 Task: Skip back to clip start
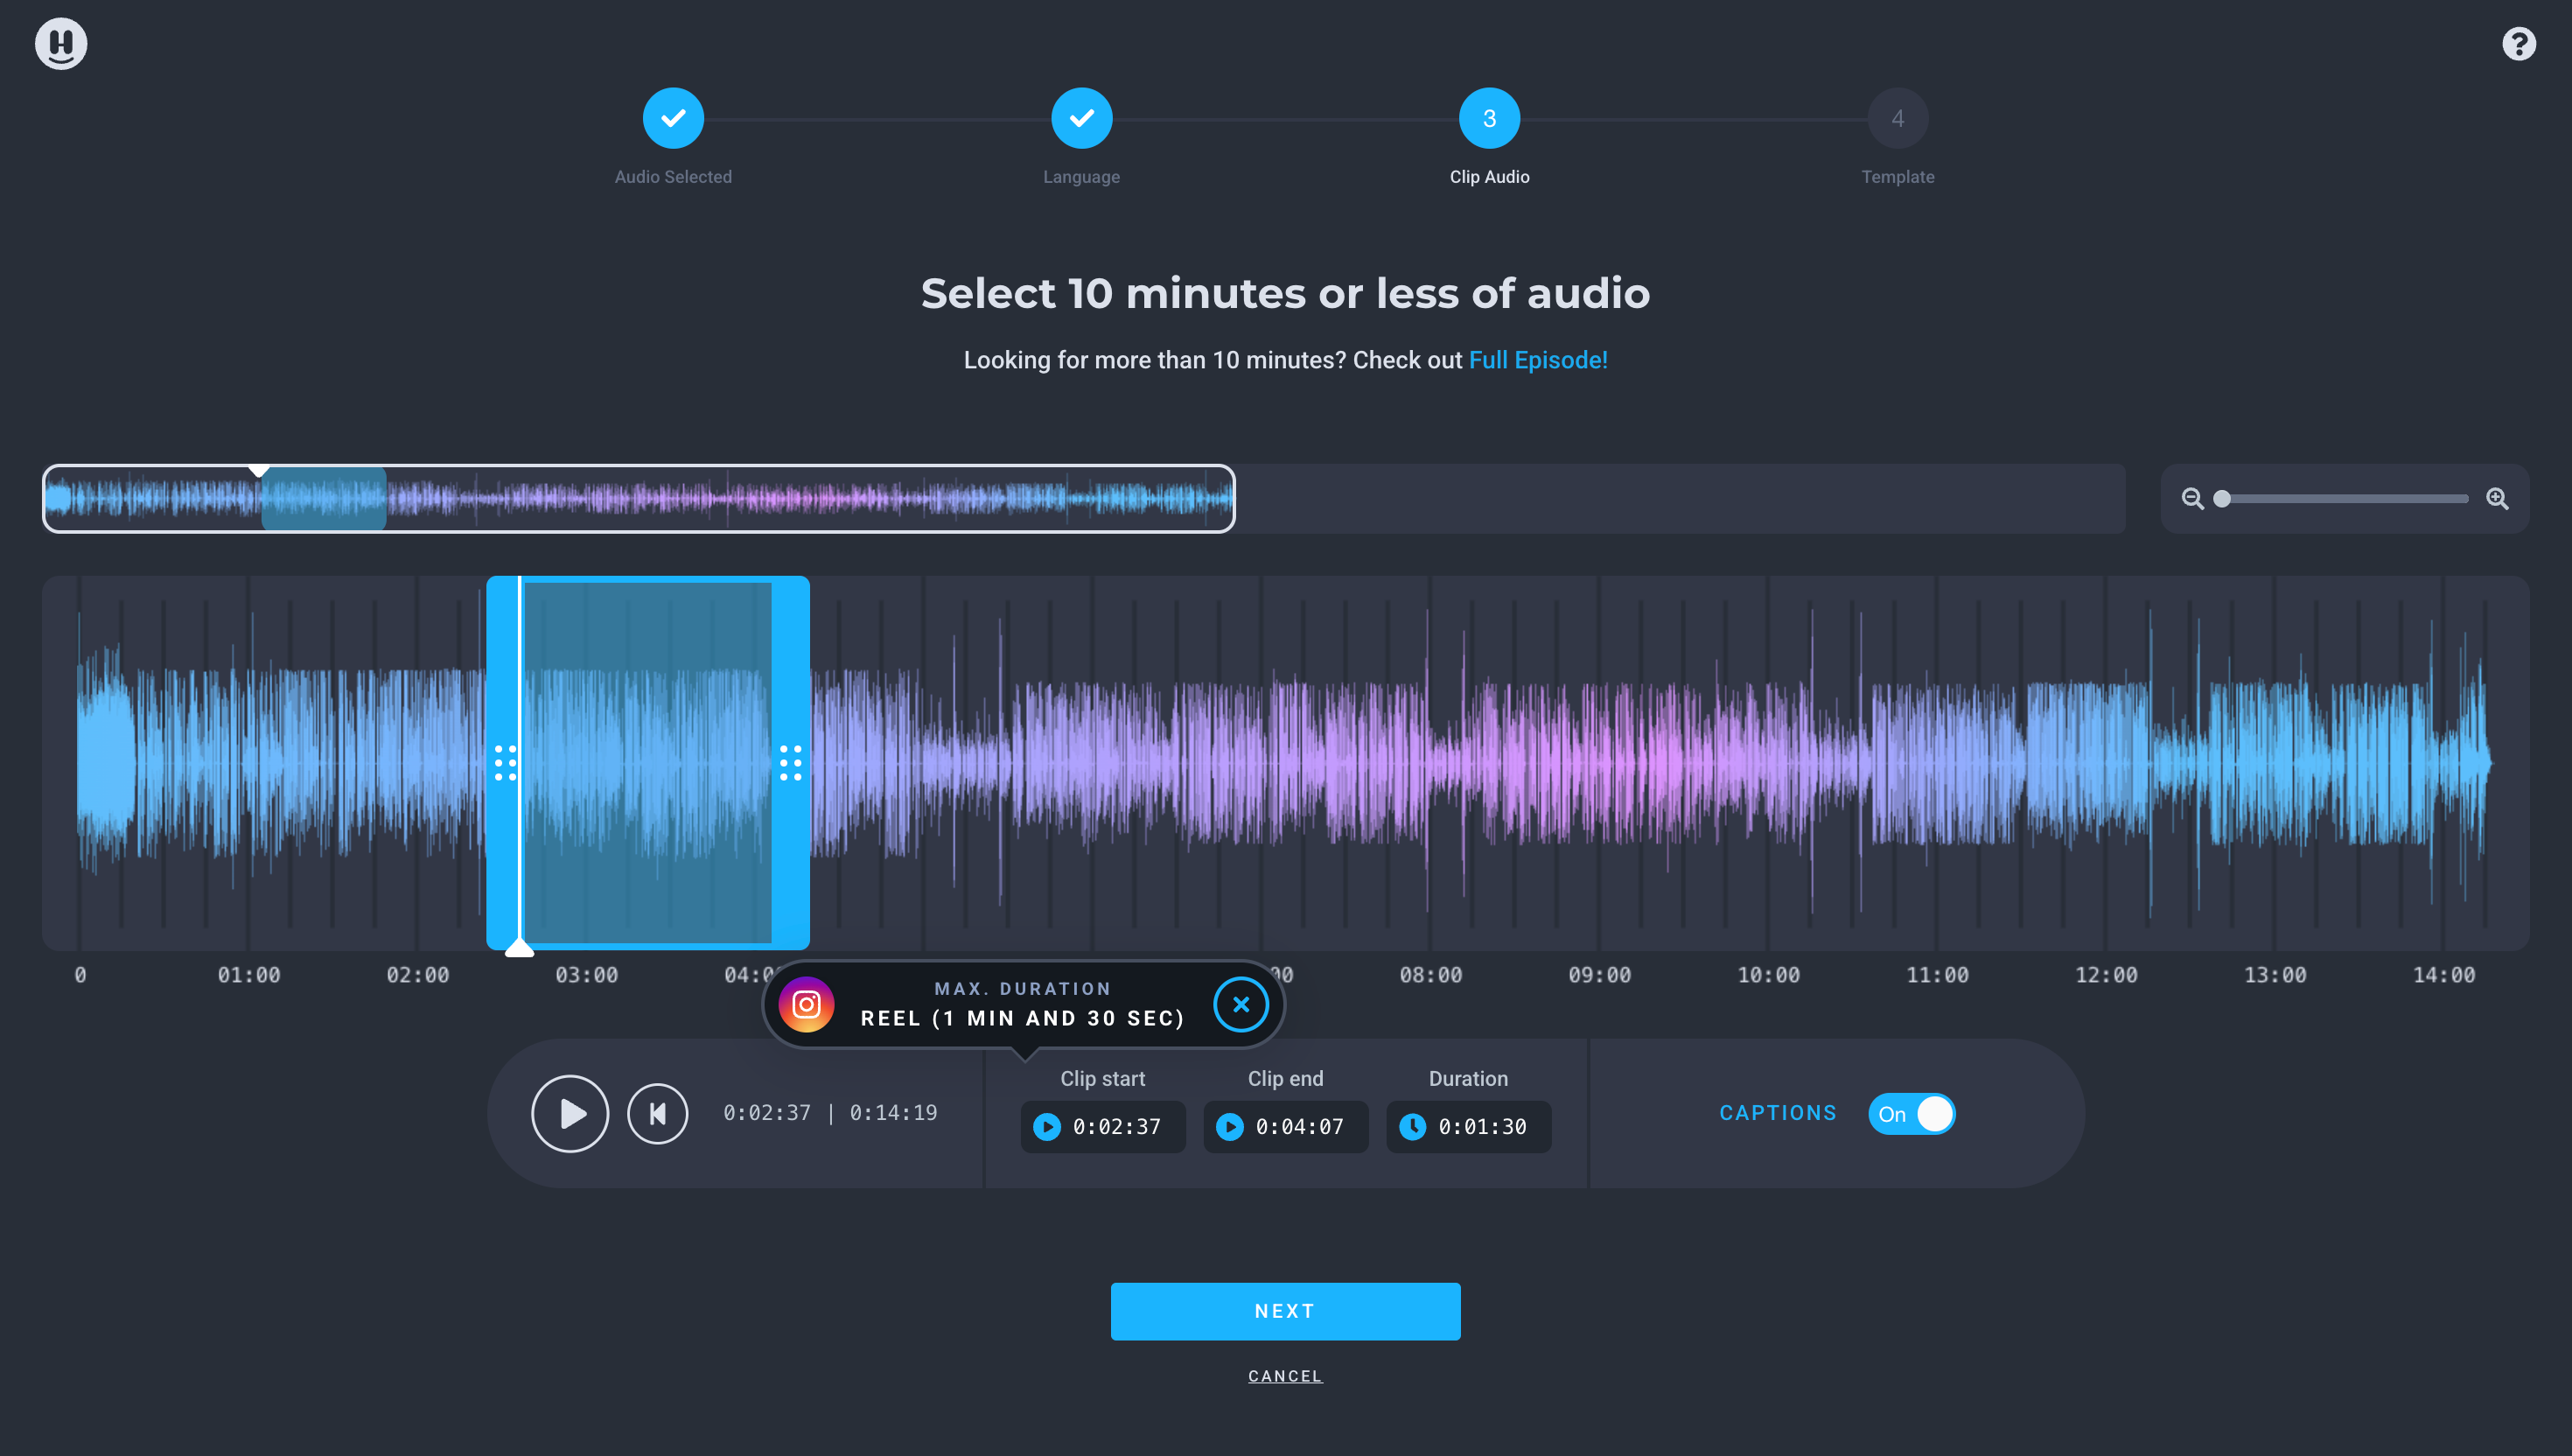click(x=657, y=1113)
